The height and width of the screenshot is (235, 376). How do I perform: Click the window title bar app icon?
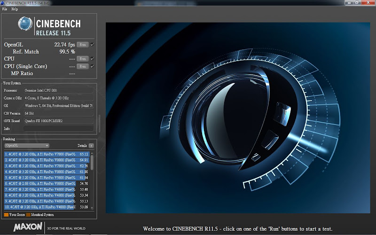click(3, 3)
